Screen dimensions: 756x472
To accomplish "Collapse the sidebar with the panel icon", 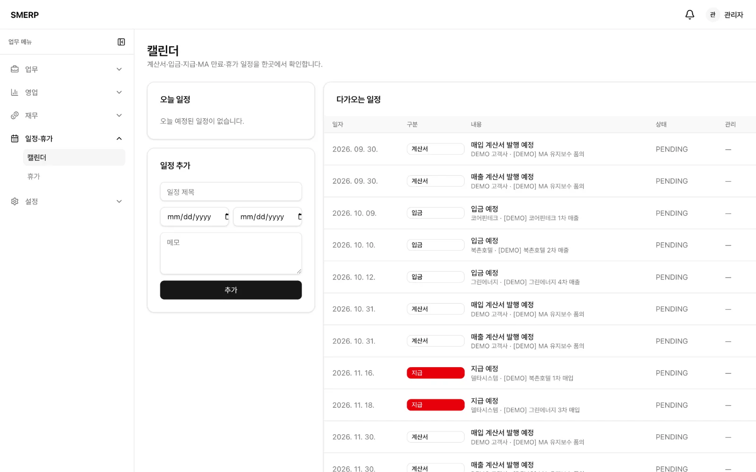I will pyautogui.click(x=121, y=42).
